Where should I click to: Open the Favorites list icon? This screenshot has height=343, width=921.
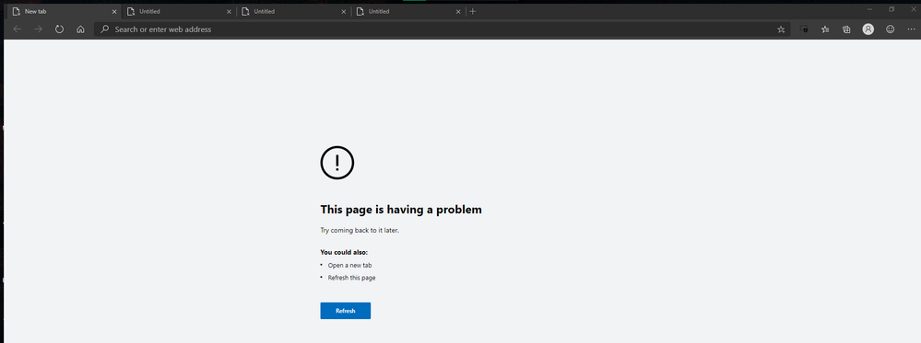[825, 29]
